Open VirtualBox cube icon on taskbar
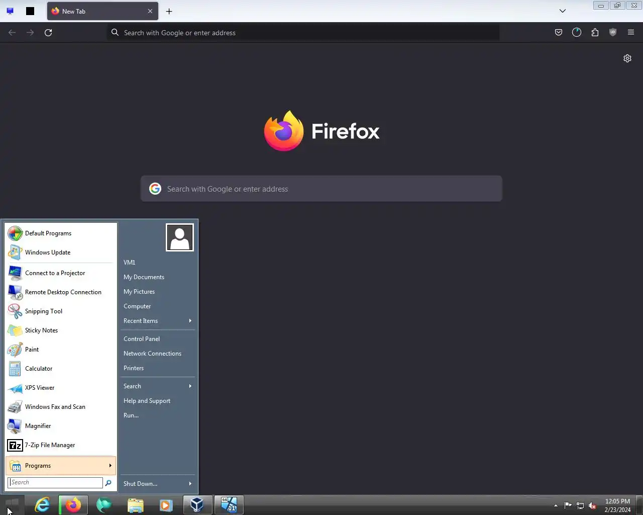 (x=197, y=505)
